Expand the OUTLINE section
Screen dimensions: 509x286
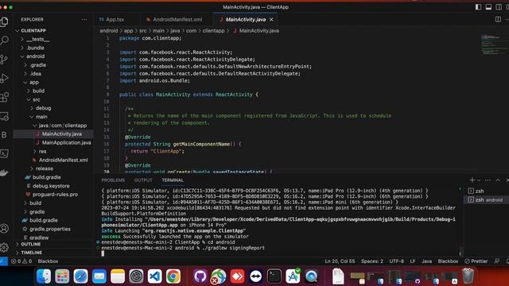pos(53,244)
